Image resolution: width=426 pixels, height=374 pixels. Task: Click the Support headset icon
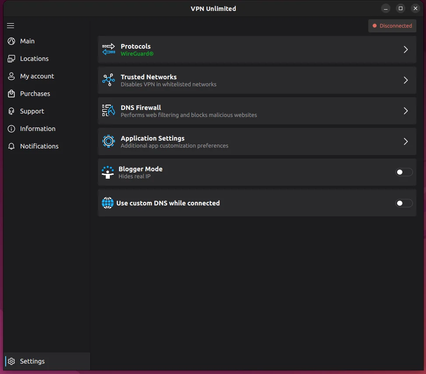(11, 111)
